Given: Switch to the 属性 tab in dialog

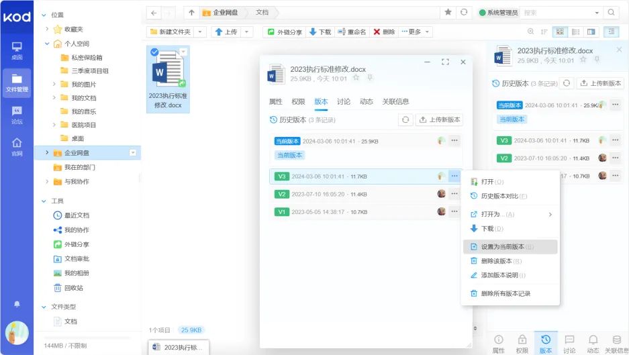Looking at the screenshot, I should point(276,101).
